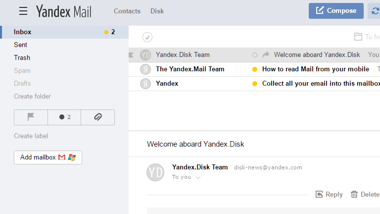
Task: Filter messages with attachments paperclip
Action: point(98,117)
